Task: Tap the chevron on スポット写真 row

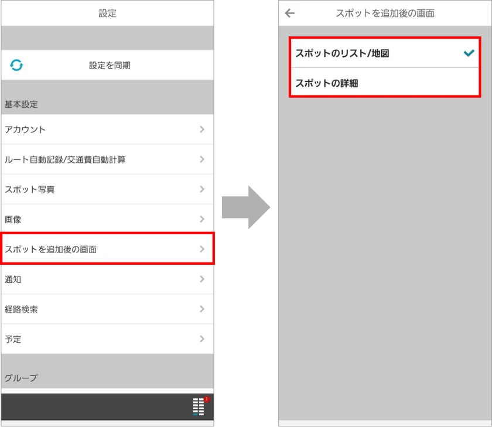Action: pyautogui.click(x=202, y=189)
